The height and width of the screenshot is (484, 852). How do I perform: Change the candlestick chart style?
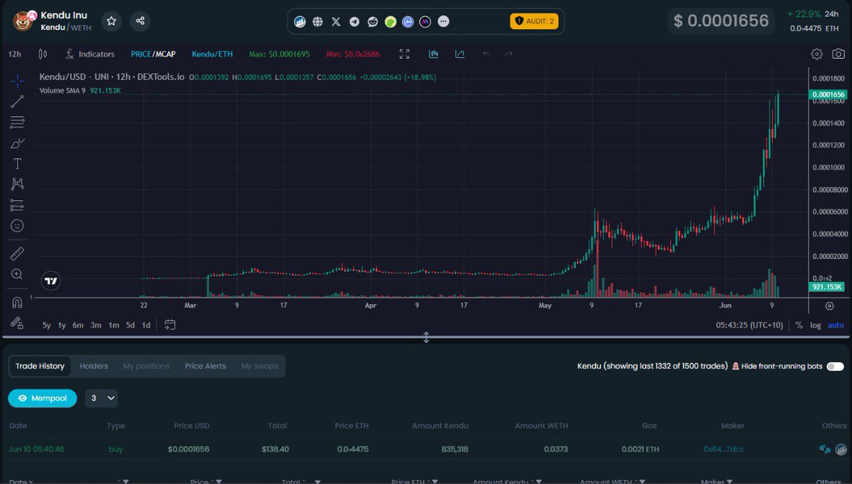[43, 54]
